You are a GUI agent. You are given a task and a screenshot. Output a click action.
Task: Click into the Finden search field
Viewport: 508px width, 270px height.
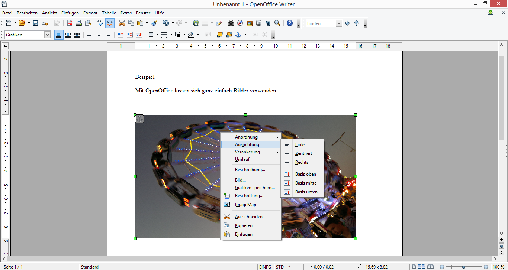[x=321, y=23]
